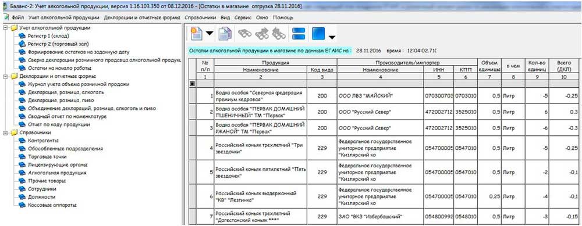Open the Окно menu
The height and width of the screenshot is (226, 582).
click(x=262, y=17)
